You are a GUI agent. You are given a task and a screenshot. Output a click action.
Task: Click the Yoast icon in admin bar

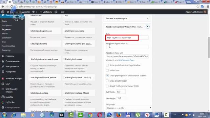tap(56, 12)
